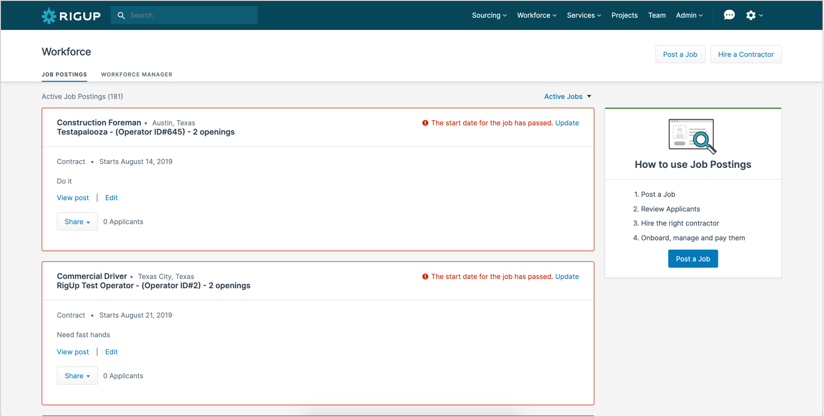824x417 pixels.
Task: Open the Team page
Action: 657,15
